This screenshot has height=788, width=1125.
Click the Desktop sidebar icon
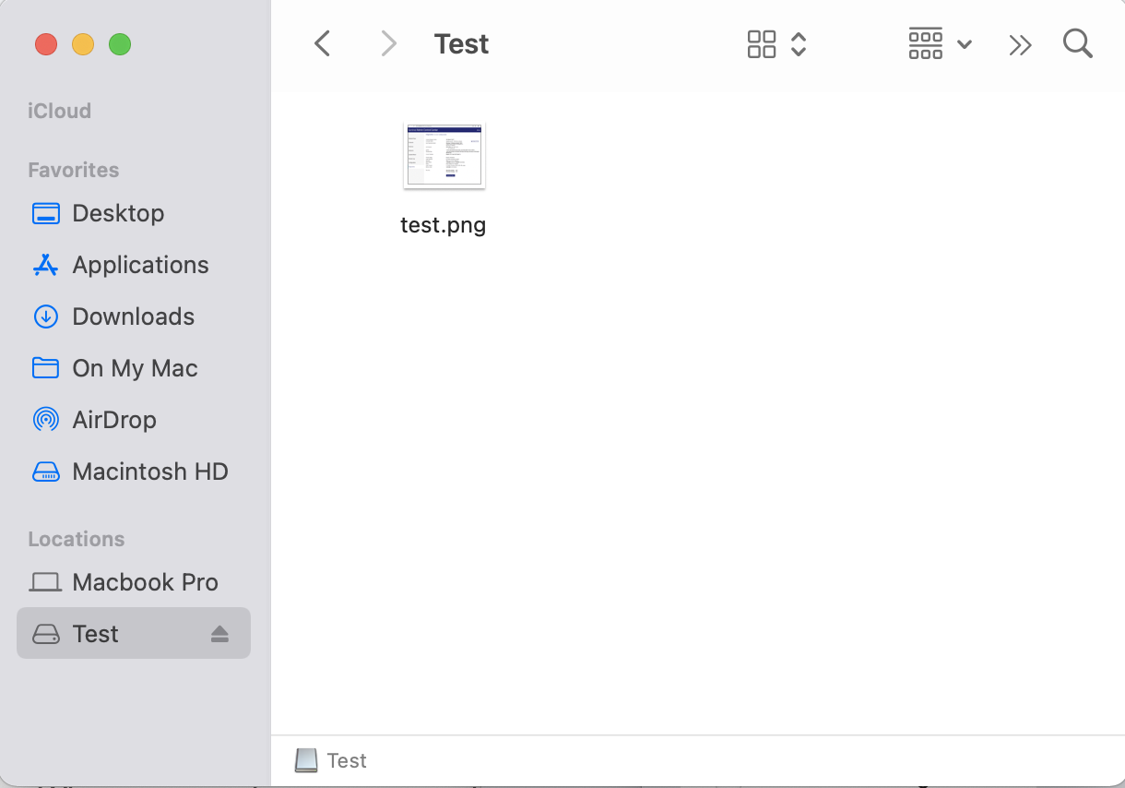pos(45,213)
